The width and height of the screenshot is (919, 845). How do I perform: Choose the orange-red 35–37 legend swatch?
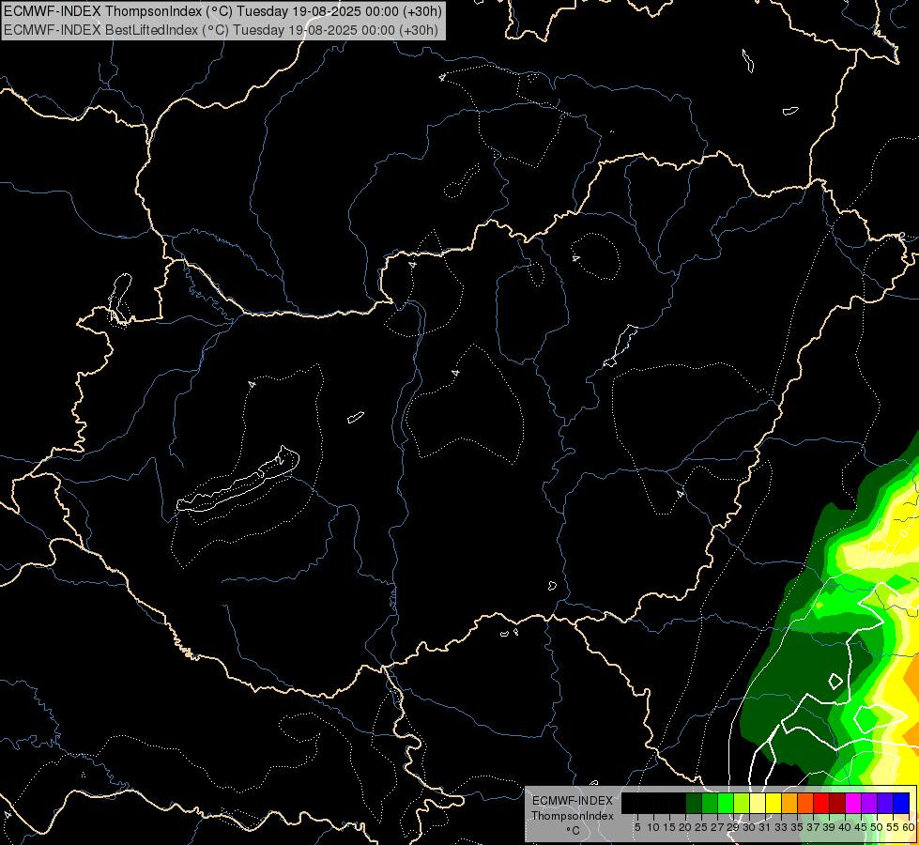[805, 804]
